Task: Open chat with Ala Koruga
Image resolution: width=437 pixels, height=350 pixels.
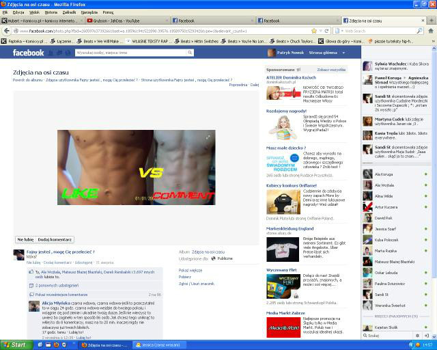Action: tap(395, 174)
